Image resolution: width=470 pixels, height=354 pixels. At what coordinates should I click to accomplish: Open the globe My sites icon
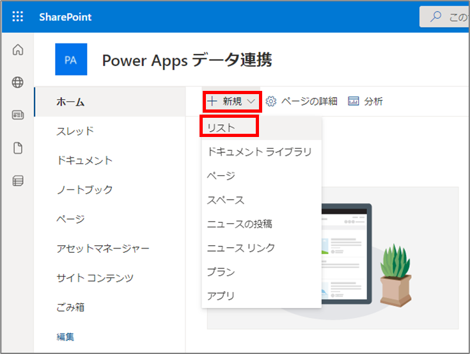click(18, 82)
